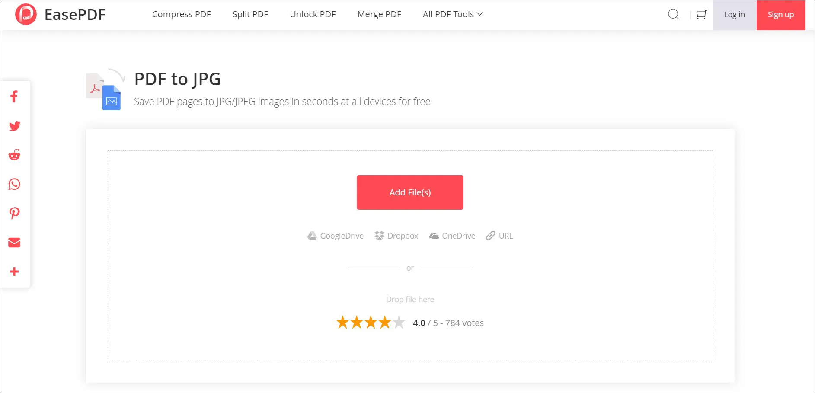Open Compress PDF from navigation
Viewport: 815px width, 393px height.
click(x=182, y=15)
